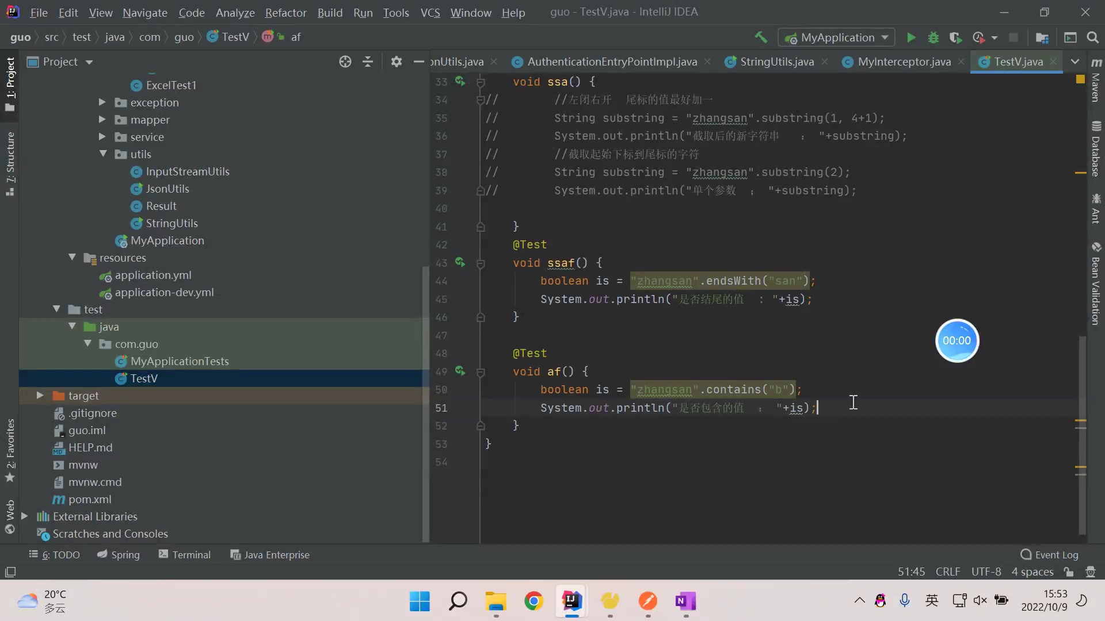Click Run with Coverage shield icon
The height and width of the screenshot is (621, 1105).
click(x=955, y=37)
